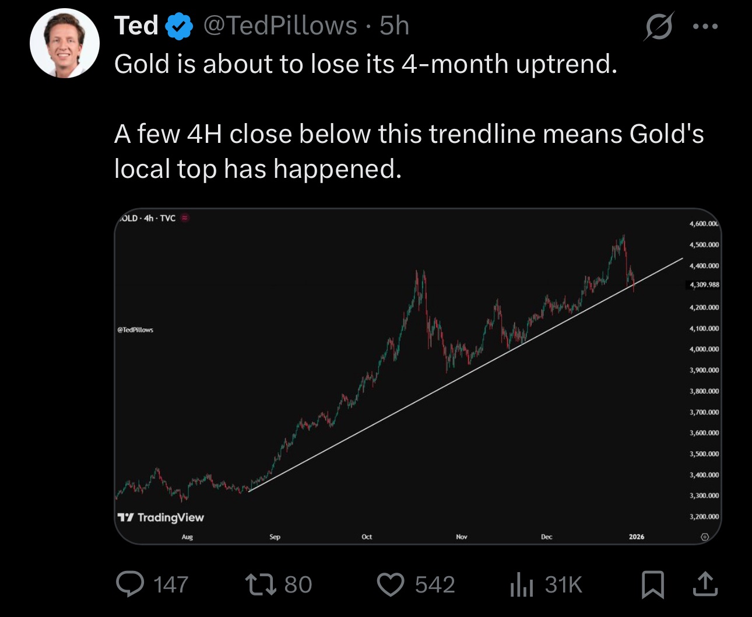Reply using the speech bubble icon
The width and height of the screenshot is (752, 617).
[x=129, y=584]
